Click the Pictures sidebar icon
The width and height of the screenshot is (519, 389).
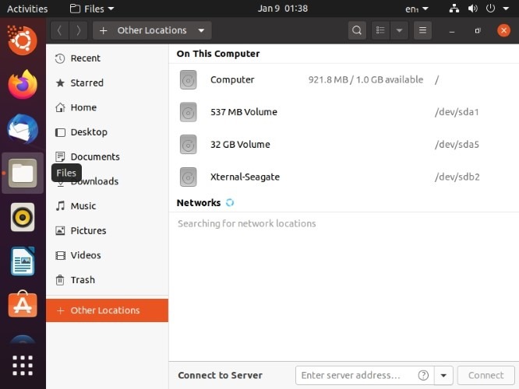click(60, 231)
